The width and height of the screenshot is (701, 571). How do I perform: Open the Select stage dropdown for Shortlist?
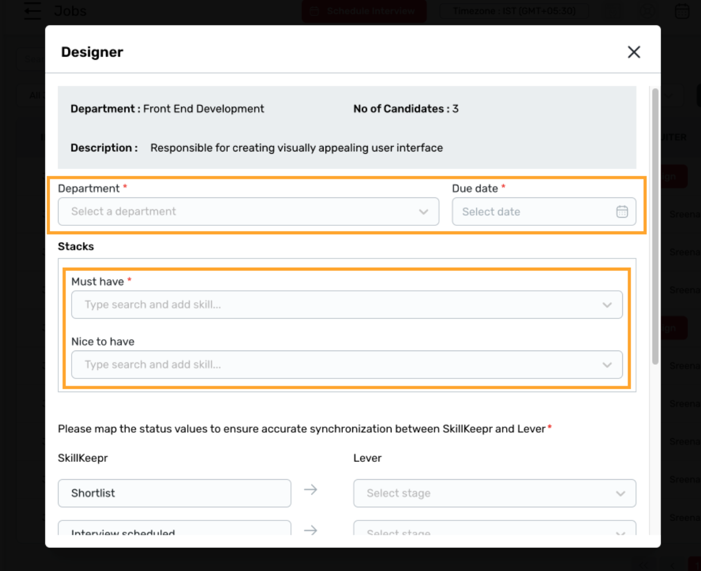click(494, 493)
